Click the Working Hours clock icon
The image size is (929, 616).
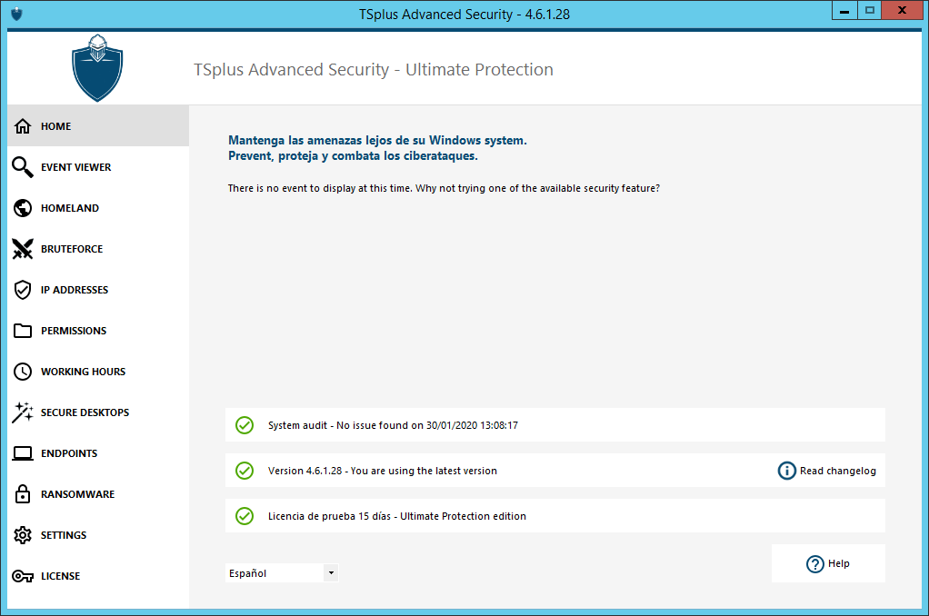coord(23,372)
